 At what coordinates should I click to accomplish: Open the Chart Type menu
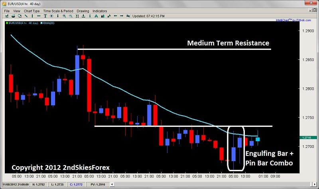click(32, 11)
